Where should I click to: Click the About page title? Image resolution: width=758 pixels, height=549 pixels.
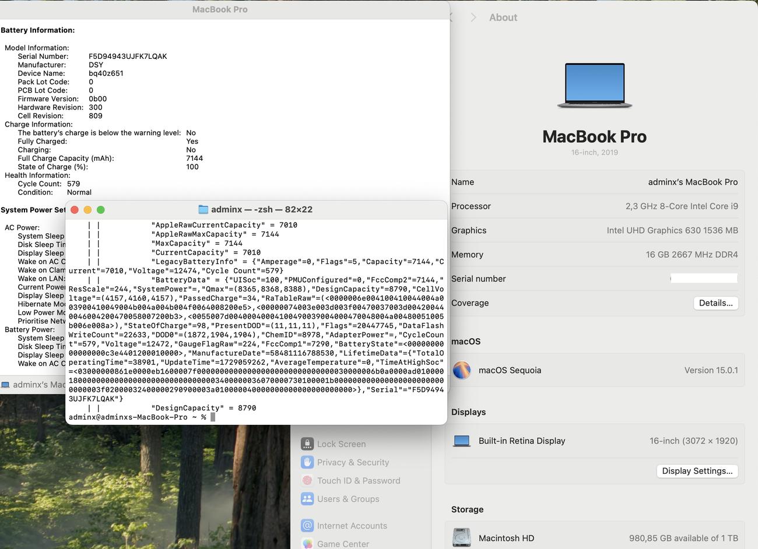[x=503, y=17]
